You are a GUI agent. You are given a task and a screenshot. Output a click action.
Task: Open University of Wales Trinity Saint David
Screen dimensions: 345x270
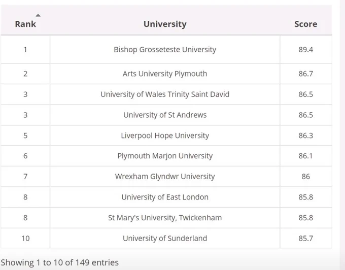click(165, 94)
